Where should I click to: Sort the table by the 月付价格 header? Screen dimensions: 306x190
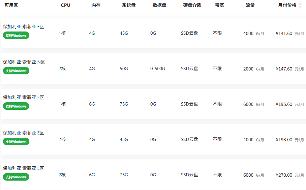[287, 5]
